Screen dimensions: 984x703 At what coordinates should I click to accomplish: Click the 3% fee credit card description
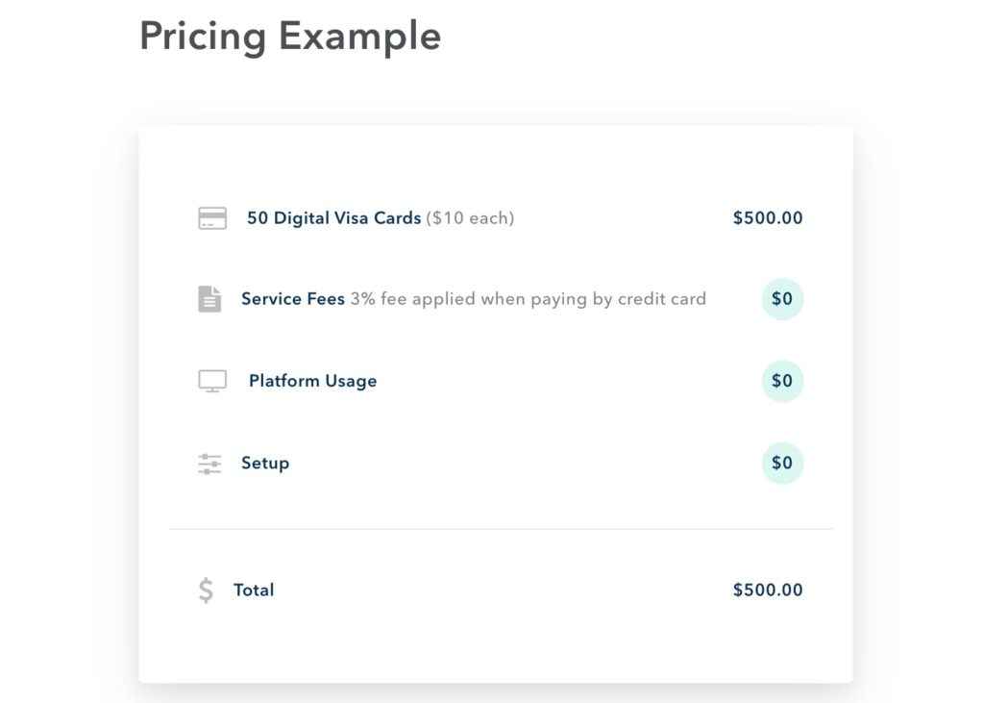pos(528,299)
